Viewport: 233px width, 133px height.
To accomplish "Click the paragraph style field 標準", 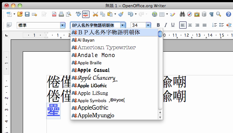I will click(39, 25).
